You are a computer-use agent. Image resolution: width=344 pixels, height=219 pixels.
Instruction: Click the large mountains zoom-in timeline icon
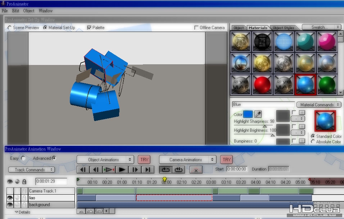pyautogui.click(x=90, y=211)
